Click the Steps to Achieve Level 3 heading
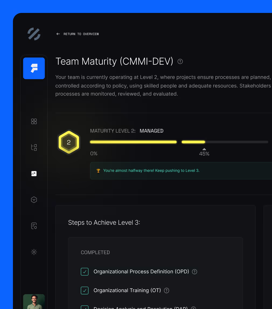The width and height of the screenshot is (272, 309). pos(104,223)
